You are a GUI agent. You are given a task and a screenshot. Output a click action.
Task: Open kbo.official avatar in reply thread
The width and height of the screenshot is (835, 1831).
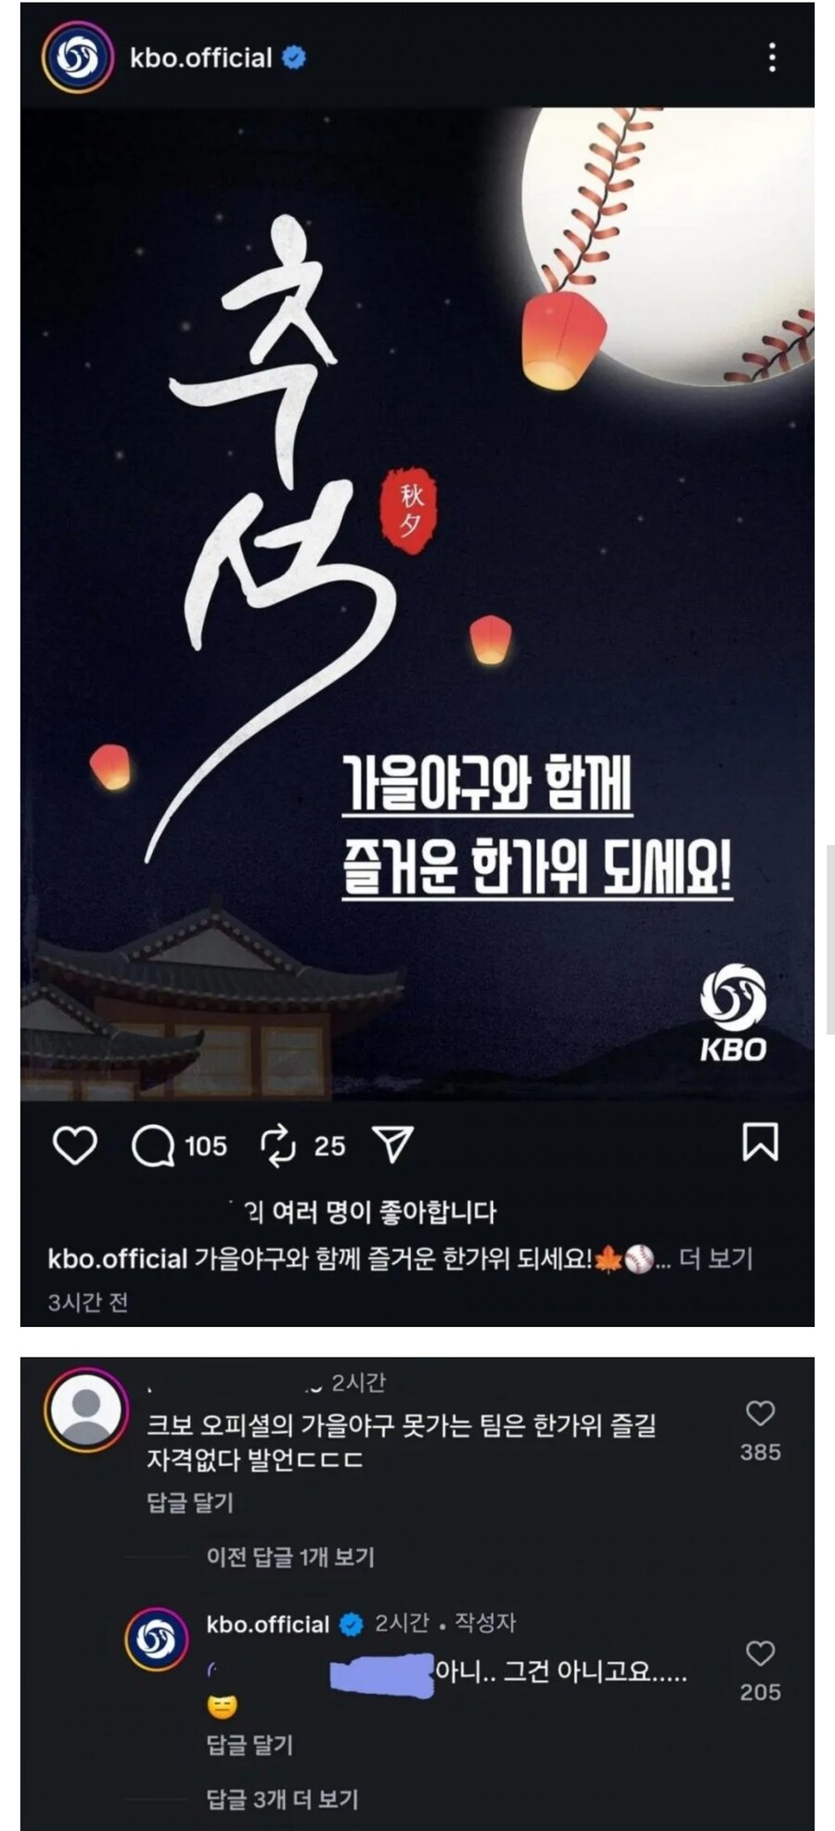coord(157,1639)
